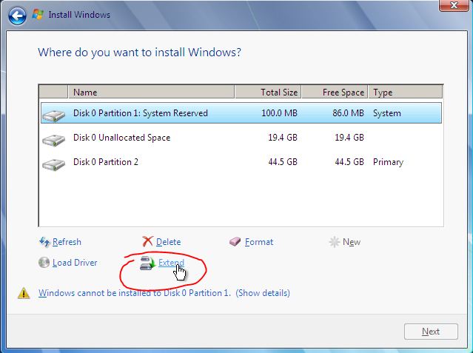The height and width of the screenshot is (353, 473).
Task: Click the 86.0 MB free space value
Action: click(348, 113)
